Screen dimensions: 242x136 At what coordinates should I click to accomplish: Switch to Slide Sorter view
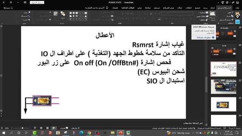(47, 128)
